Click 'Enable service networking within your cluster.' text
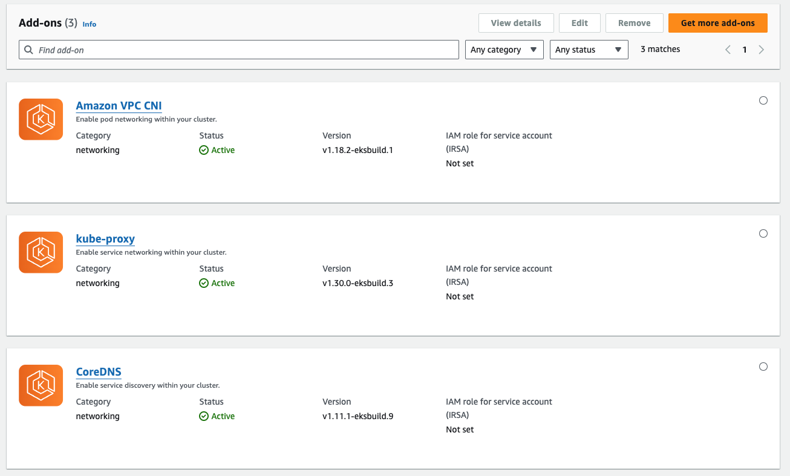This screenshot has width=790, height=476. click(151, 252)
